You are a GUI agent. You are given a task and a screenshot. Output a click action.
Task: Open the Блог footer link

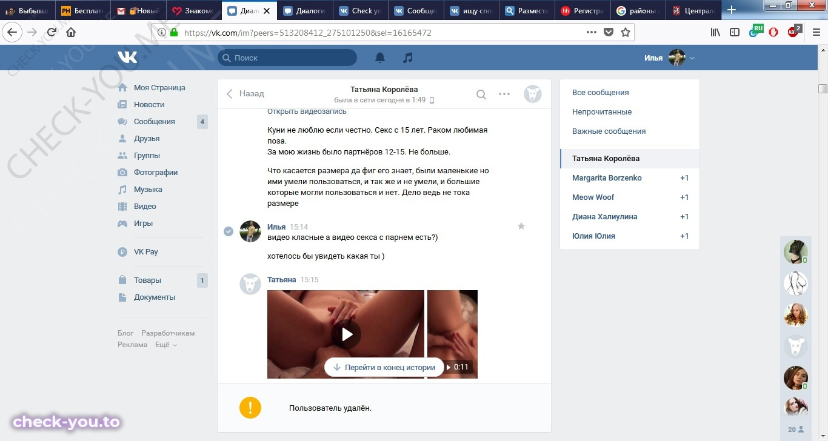(x=125, y=333)
